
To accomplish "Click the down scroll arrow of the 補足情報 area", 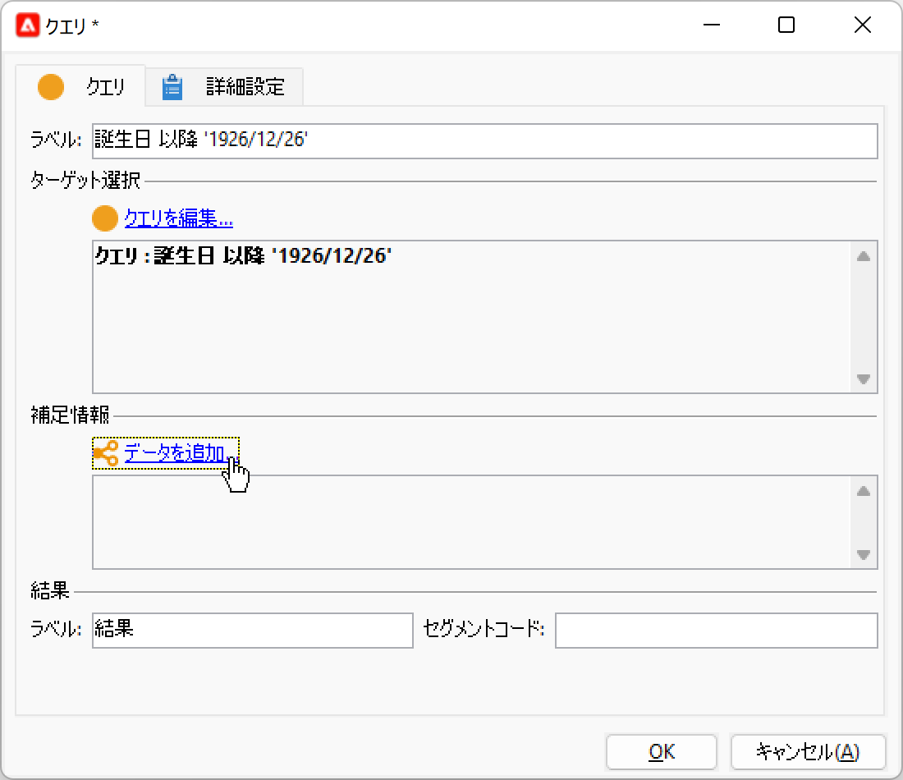I will click(864, 556).
